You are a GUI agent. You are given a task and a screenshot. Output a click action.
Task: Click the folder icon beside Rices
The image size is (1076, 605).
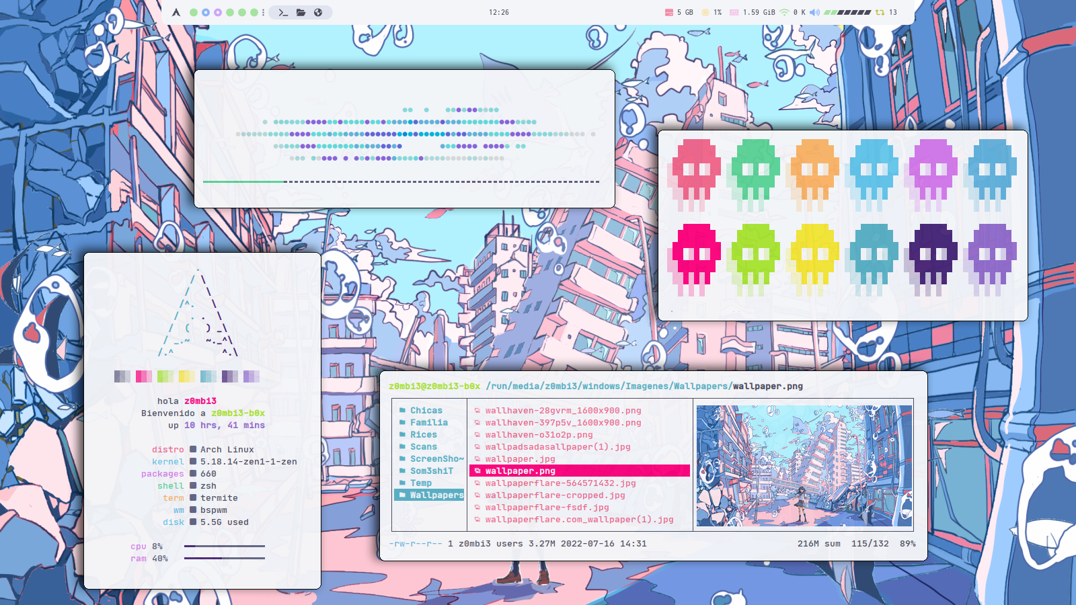[x=402, y=434]
